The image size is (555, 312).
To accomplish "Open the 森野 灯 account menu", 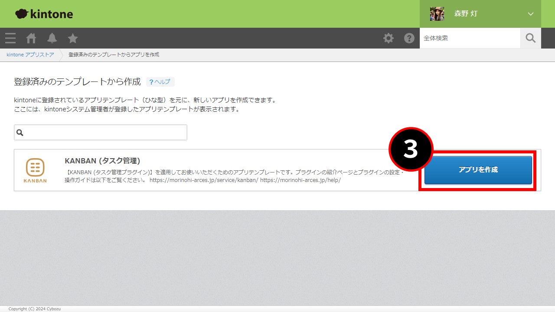I will (x=466, y=14).
